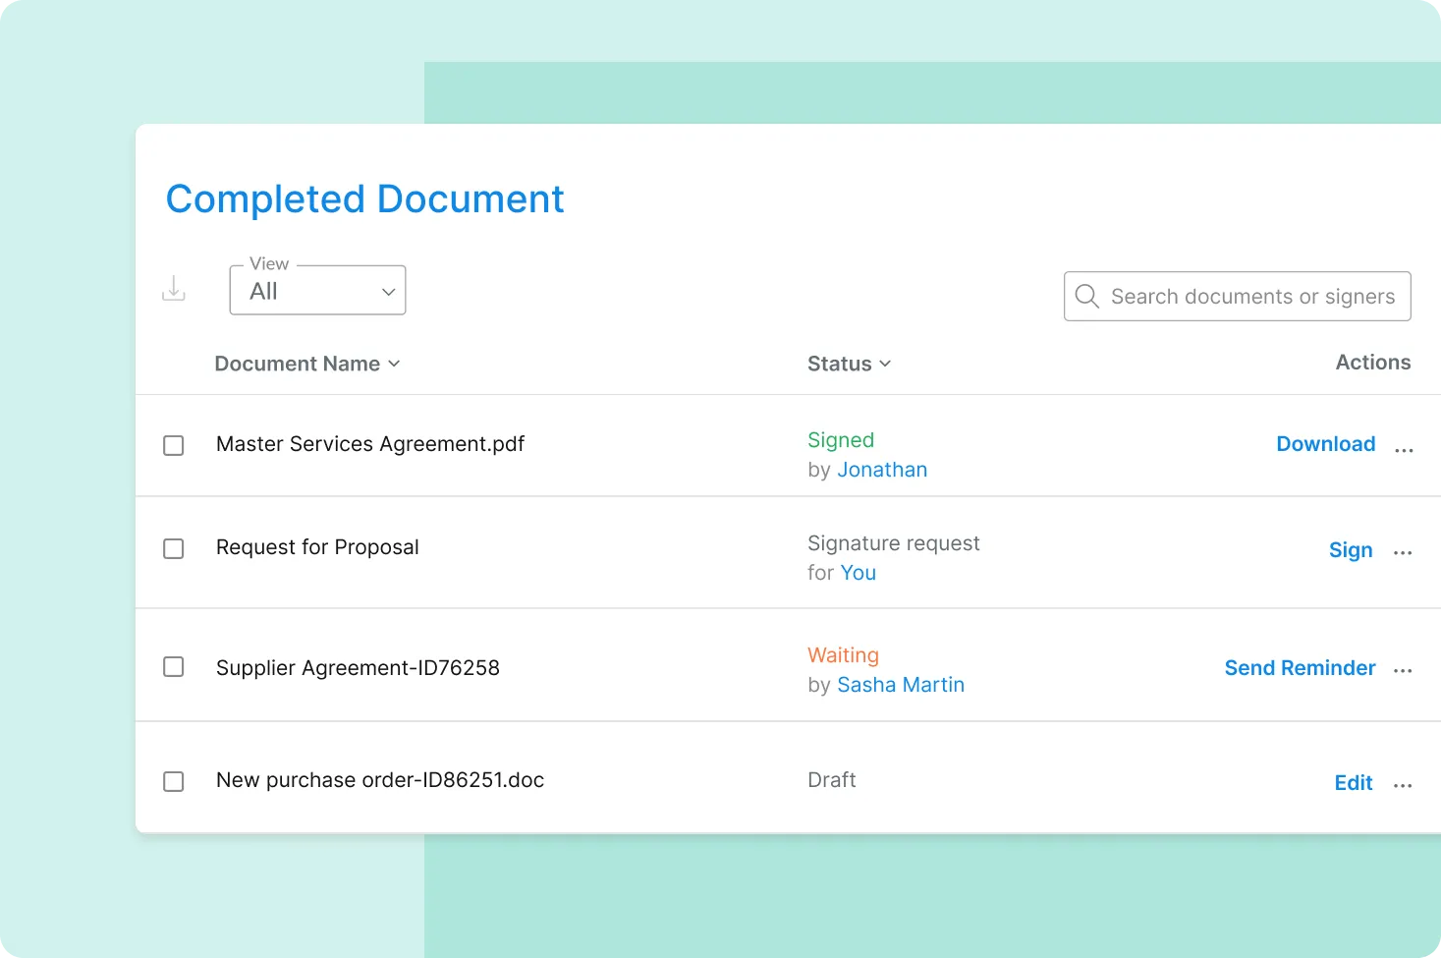
Task: Open the ellipsis menu for Supplier Agreement-ID76258
Action: tap(1404, 669)
